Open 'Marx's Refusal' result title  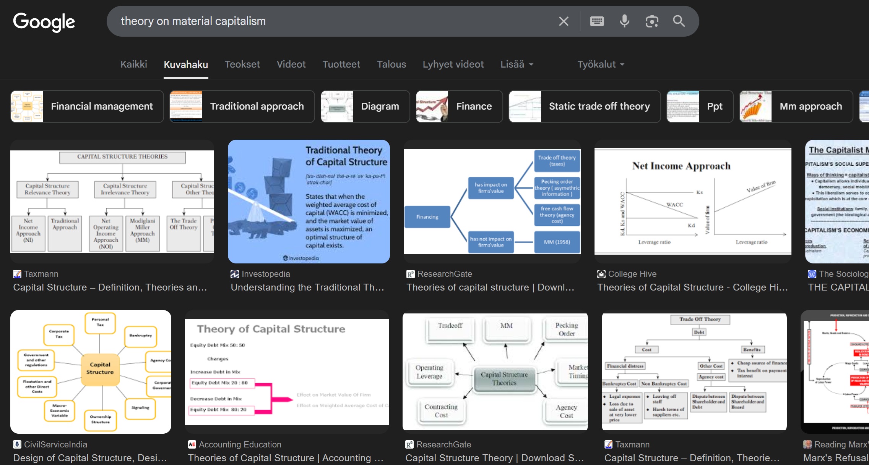(836, 458)
